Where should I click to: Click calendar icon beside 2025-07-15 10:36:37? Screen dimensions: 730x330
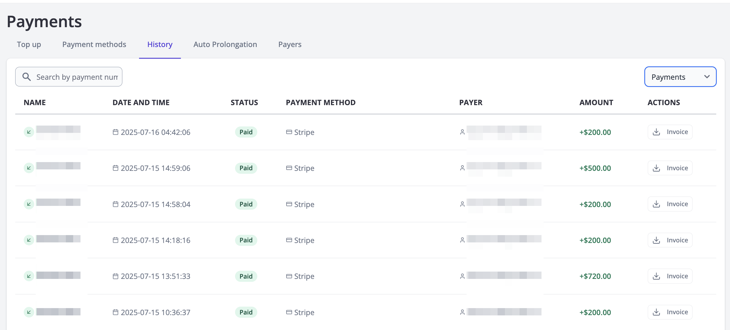tap(116, 312)
